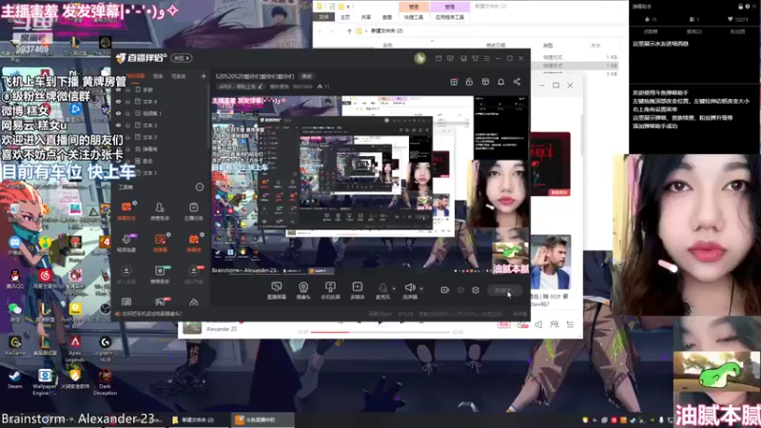Click the layout icon above preview
This screenshot has width=761, height=428.
pyautogui.click(x=485, y=82)
